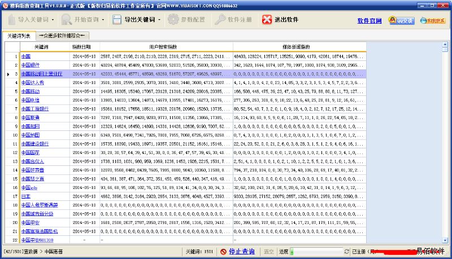
Task: Click the 开始查询 start query toolbar button
Action: [80, 20]
